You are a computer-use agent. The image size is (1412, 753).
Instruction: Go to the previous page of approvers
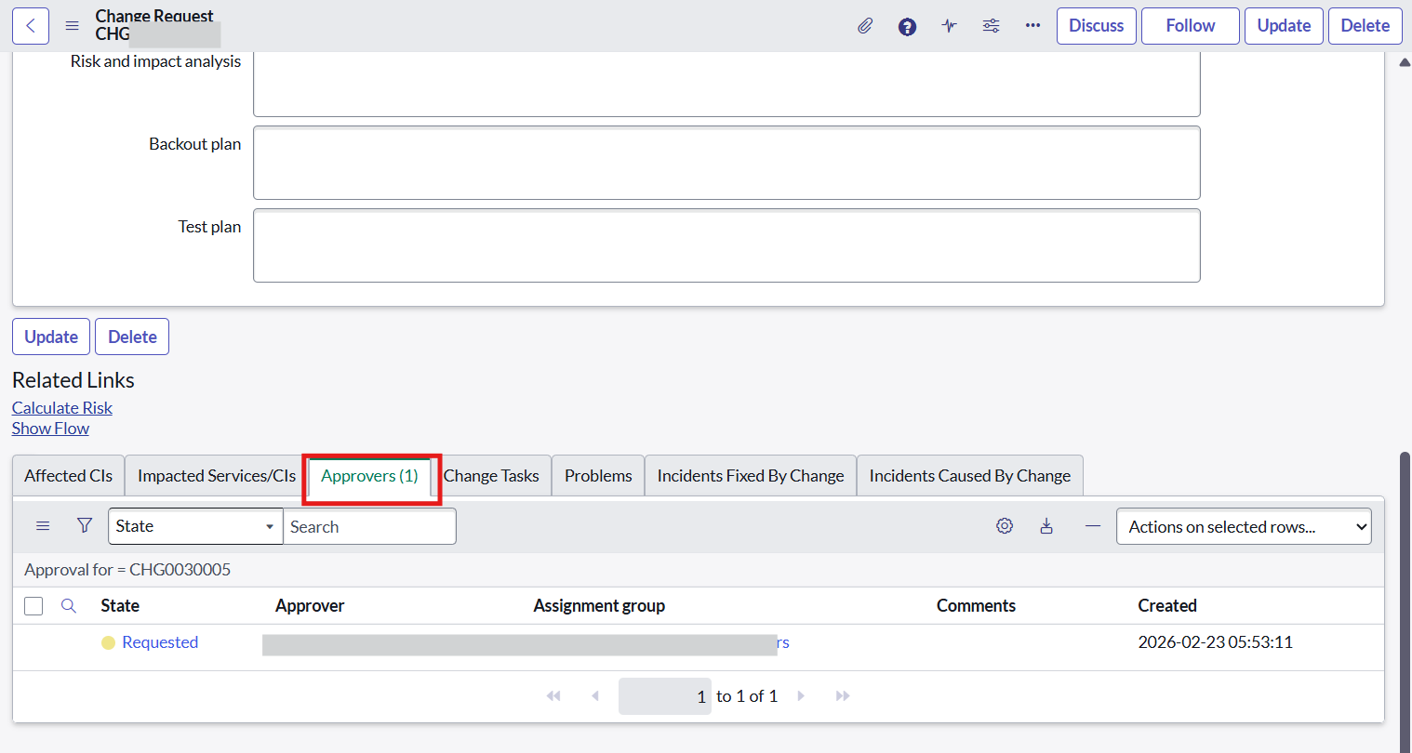click(x=595, y=696)
